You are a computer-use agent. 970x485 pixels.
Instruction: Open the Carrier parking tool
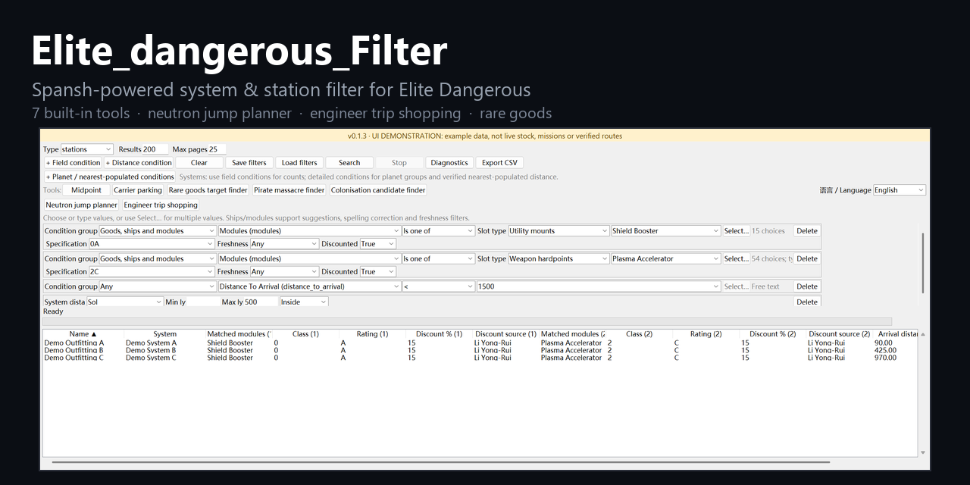(x=138, y=190)
